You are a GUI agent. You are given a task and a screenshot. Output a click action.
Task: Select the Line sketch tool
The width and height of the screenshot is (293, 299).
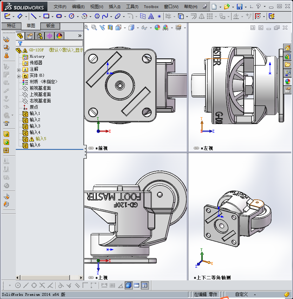(x=33, y=16)
